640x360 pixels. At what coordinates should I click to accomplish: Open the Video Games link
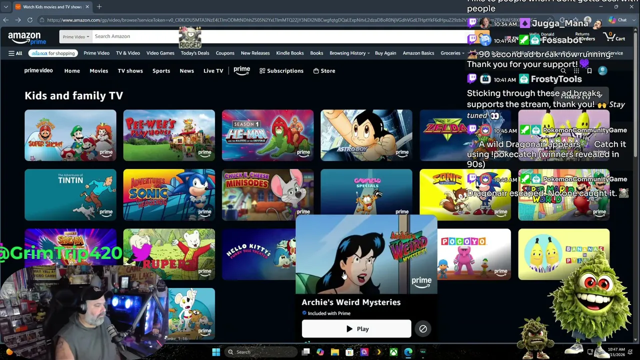(160, 53)
